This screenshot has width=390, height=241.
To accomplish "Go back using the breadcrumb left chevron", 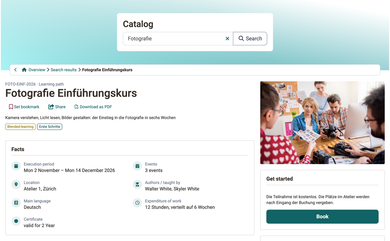I will click(x=15, y=70).
